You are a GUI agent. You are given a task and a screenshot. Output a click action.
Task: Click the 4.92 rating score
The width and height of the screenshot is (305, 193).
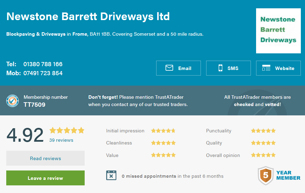pyautogui.click(x=25, y=135)
